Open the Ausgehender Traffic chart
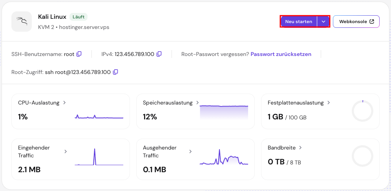This screenshot has width=391, height=191. [x=224, y=157]
